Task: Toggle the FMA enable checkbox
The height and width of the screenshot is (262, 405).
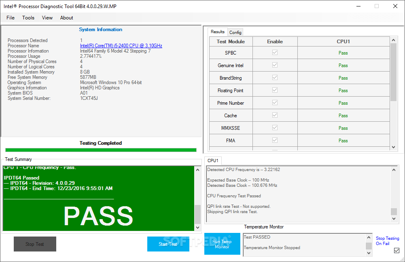Action: pyautogui.click(x=275, y=140)
